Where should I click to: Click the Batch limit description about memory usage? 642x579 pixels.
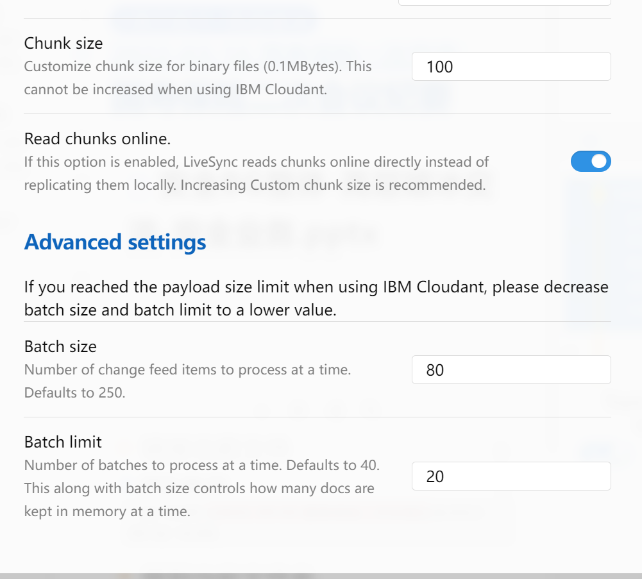(198, 488)
